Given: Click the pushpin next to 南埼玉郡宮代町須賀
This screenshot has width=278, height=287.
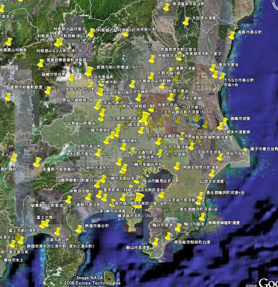Looking at the screenshot, I should click(x=177, y=167).
